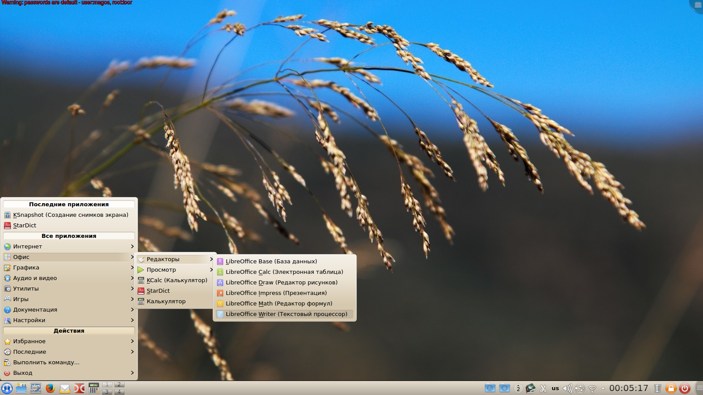Open the mail client envelope icon

click(x=65, y=388)
